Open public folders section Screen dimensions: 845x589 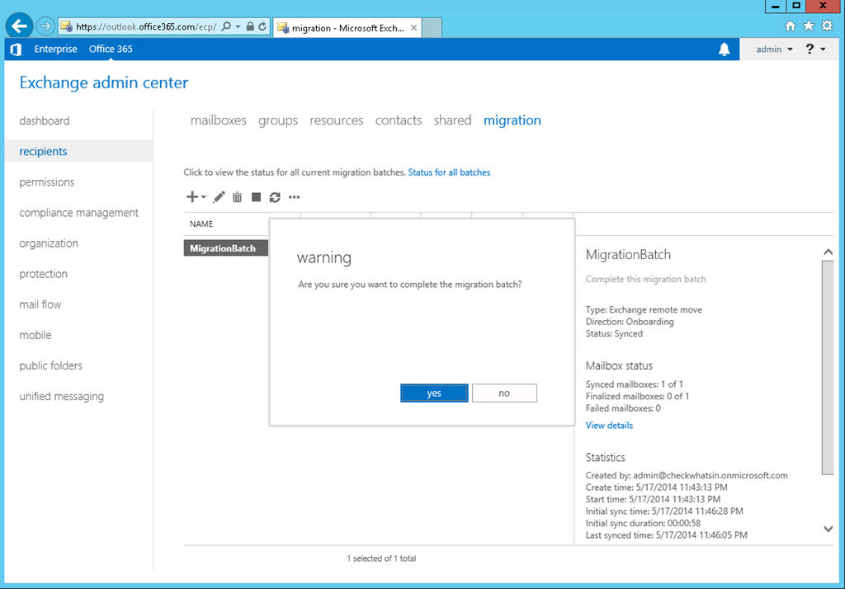(50, 366)
